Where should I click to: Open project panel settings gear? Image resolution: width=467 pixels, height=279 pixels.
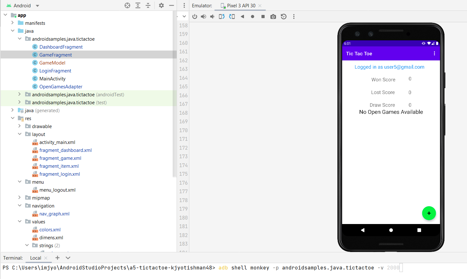click(161, 5)
